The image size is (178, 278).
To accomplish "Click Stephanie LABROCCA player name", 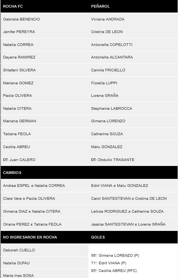I will 112,108.
